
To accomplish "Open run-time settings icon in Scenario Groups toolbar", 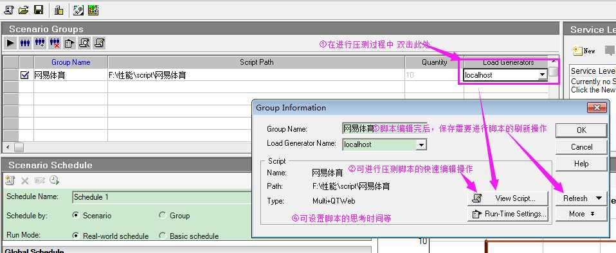I will coord(69,43).
